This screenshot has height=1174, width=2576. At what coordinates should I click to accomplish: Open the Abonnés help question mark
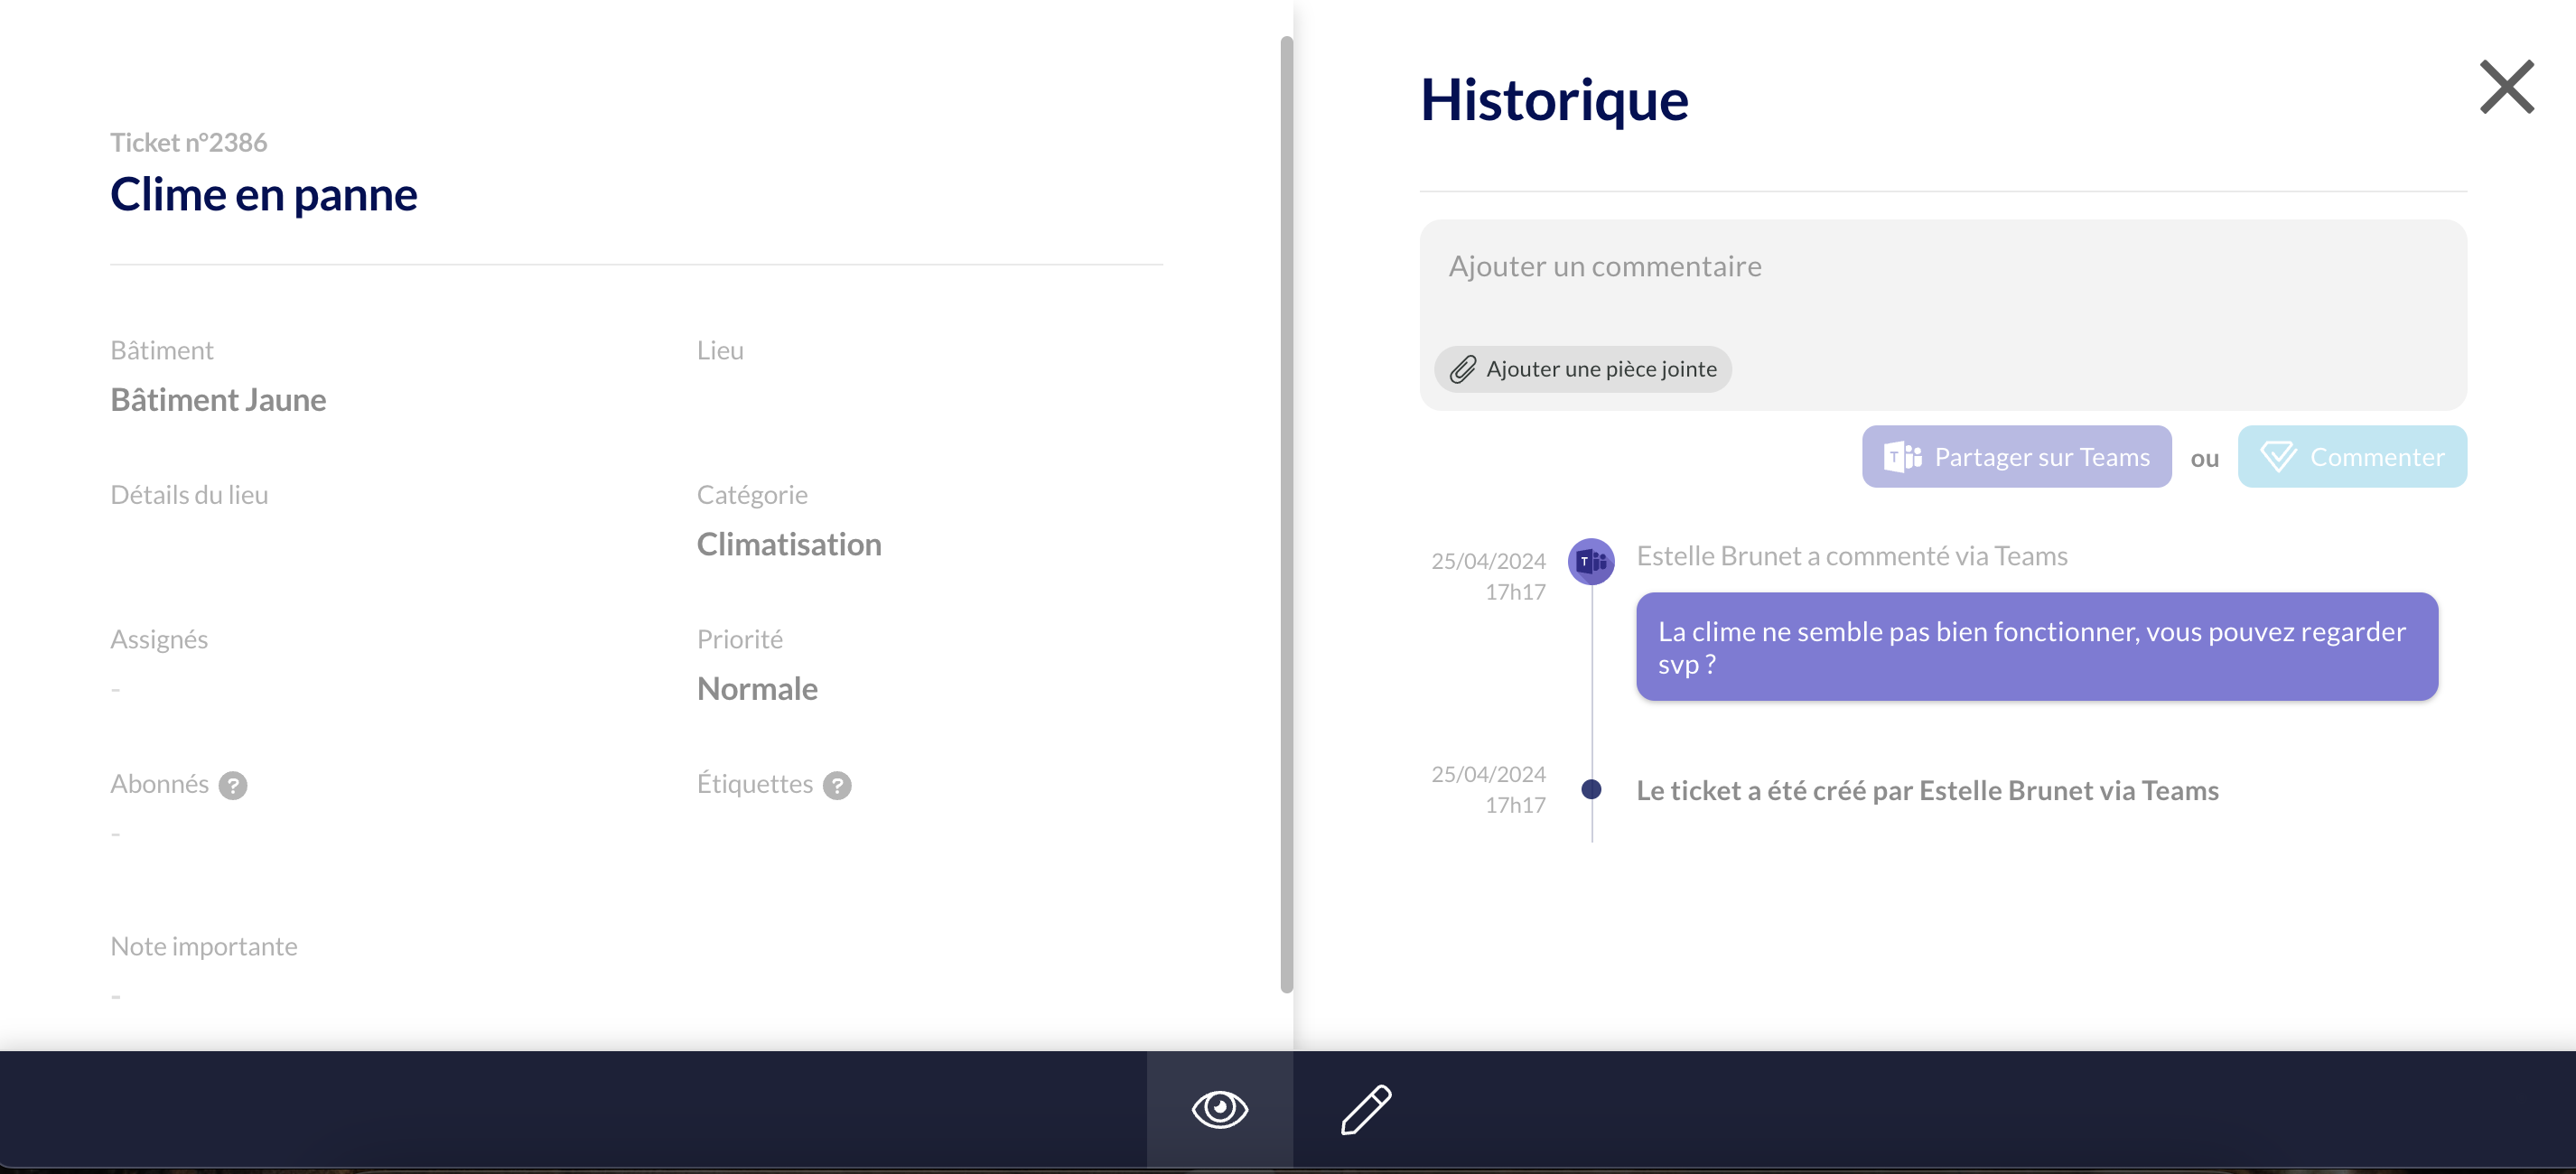point(233,785)
